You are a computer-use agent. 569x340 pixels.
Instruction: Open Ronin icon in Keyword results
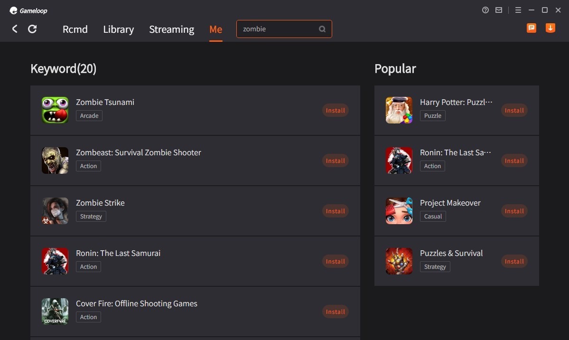pyautogui.click(x=55, y=261)
